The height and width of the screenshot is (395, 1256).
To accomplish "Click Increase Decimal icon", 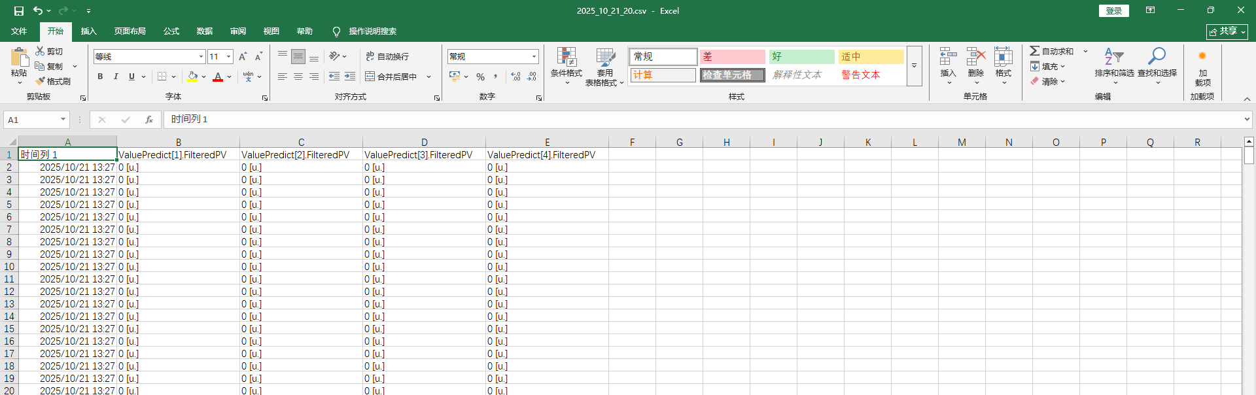I will coord(515,77).
